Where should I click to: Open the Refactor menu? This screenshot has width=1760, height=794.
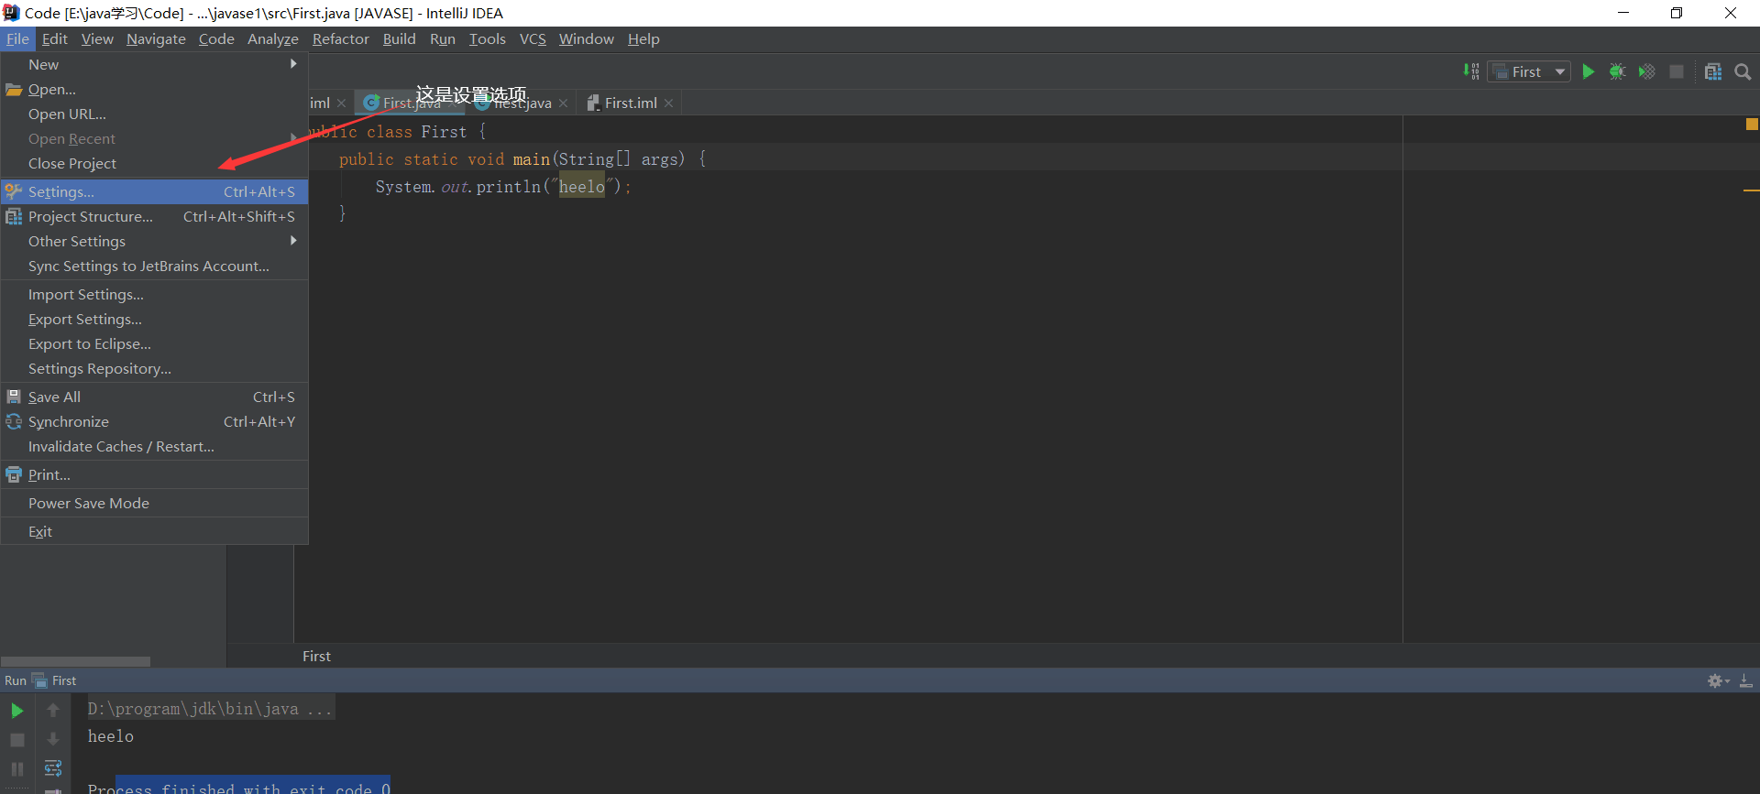(340, 39)
